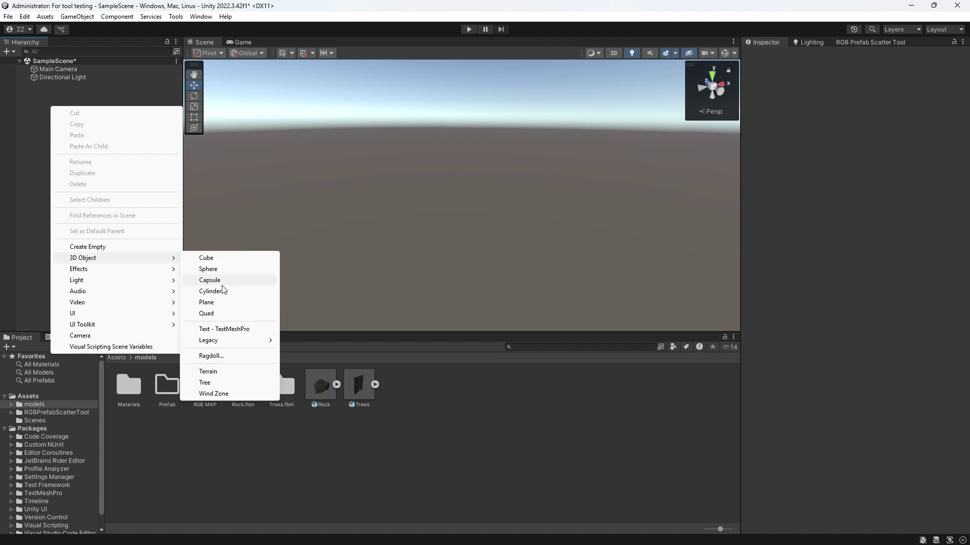Open the Undo History clock icon
970x545 pixels.
[854, 29]
